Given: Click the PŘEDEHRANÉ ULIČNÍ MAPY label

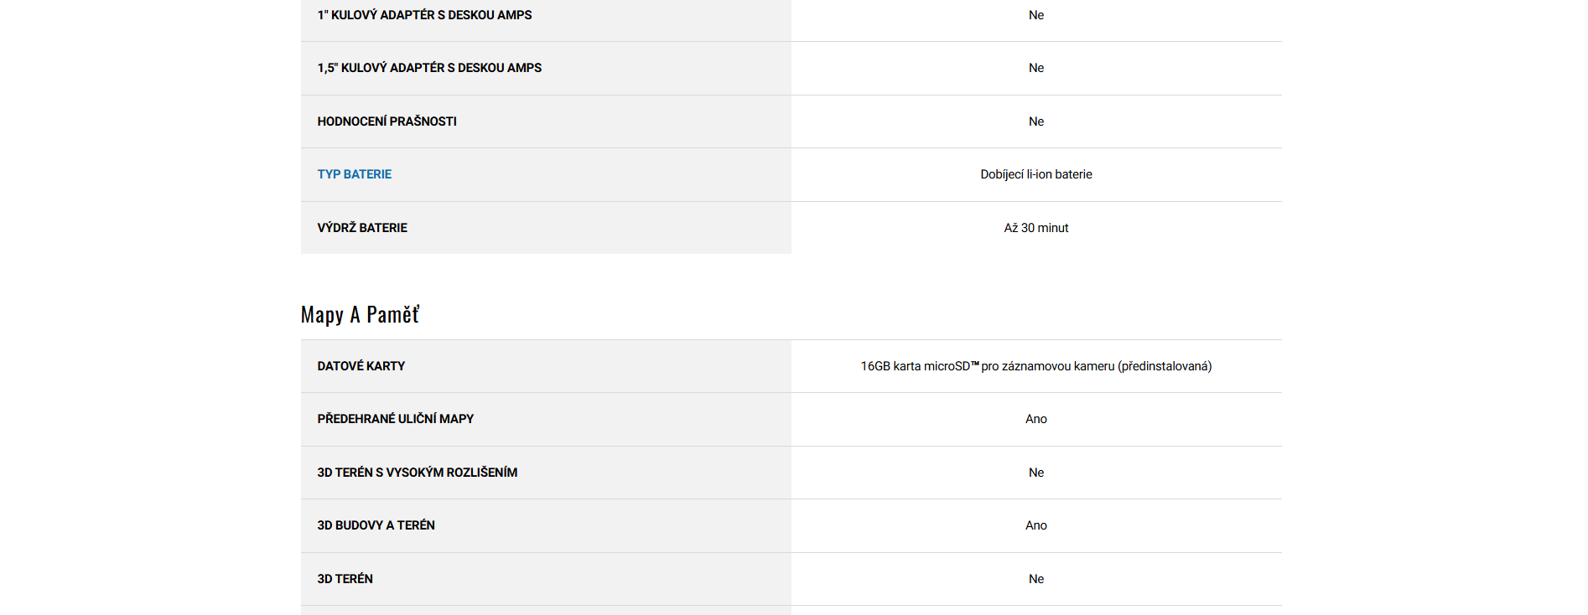Looking at the screenshot, I should pos(395,419).
